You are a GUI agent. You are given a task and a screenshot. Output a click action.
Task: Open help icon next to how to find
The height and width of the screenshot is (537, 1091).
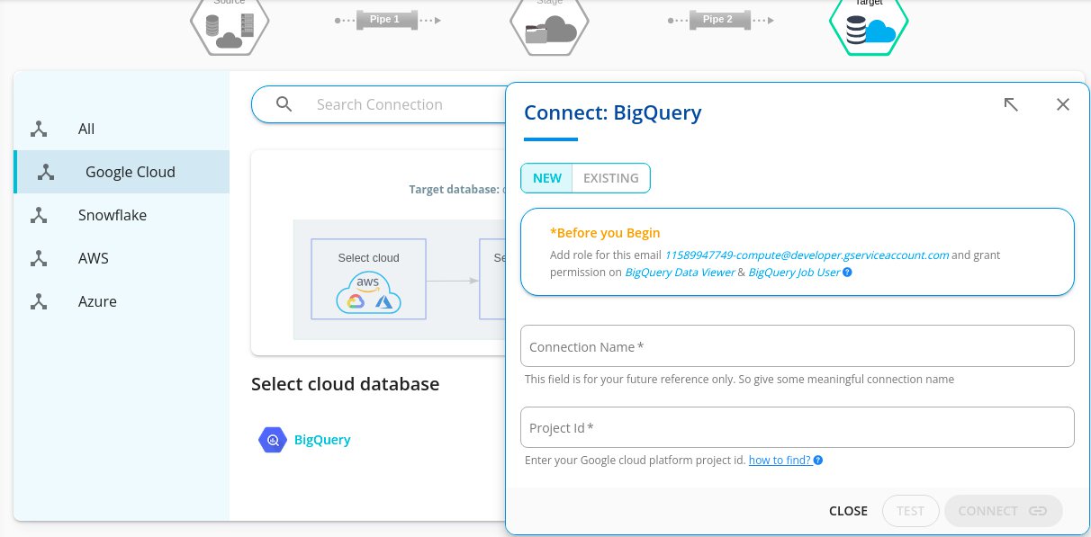coord(818,461)
